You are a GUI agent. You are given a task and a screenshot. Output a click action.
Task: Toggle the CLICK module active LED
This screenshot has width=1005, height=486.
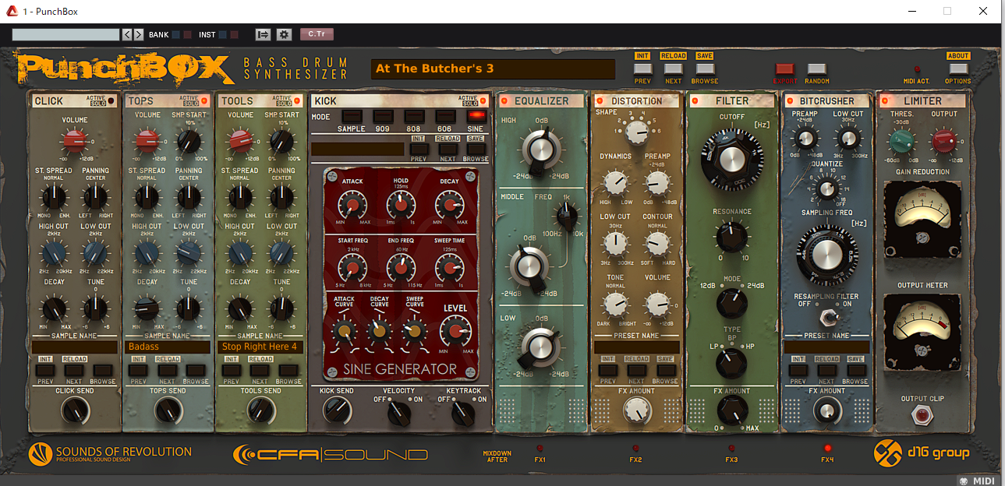click(x=111, y=100)
